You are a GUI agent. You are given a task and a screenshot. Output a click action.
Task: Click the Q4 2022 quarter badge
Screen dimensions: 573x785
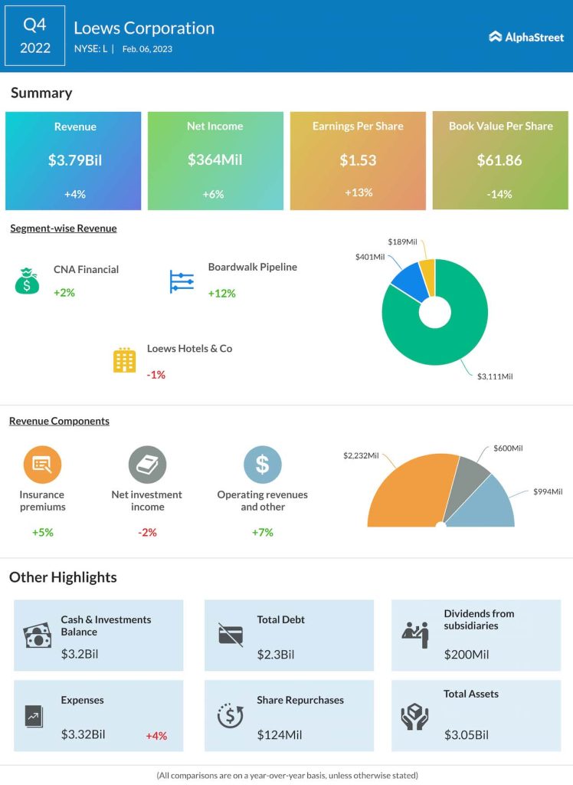35,36
